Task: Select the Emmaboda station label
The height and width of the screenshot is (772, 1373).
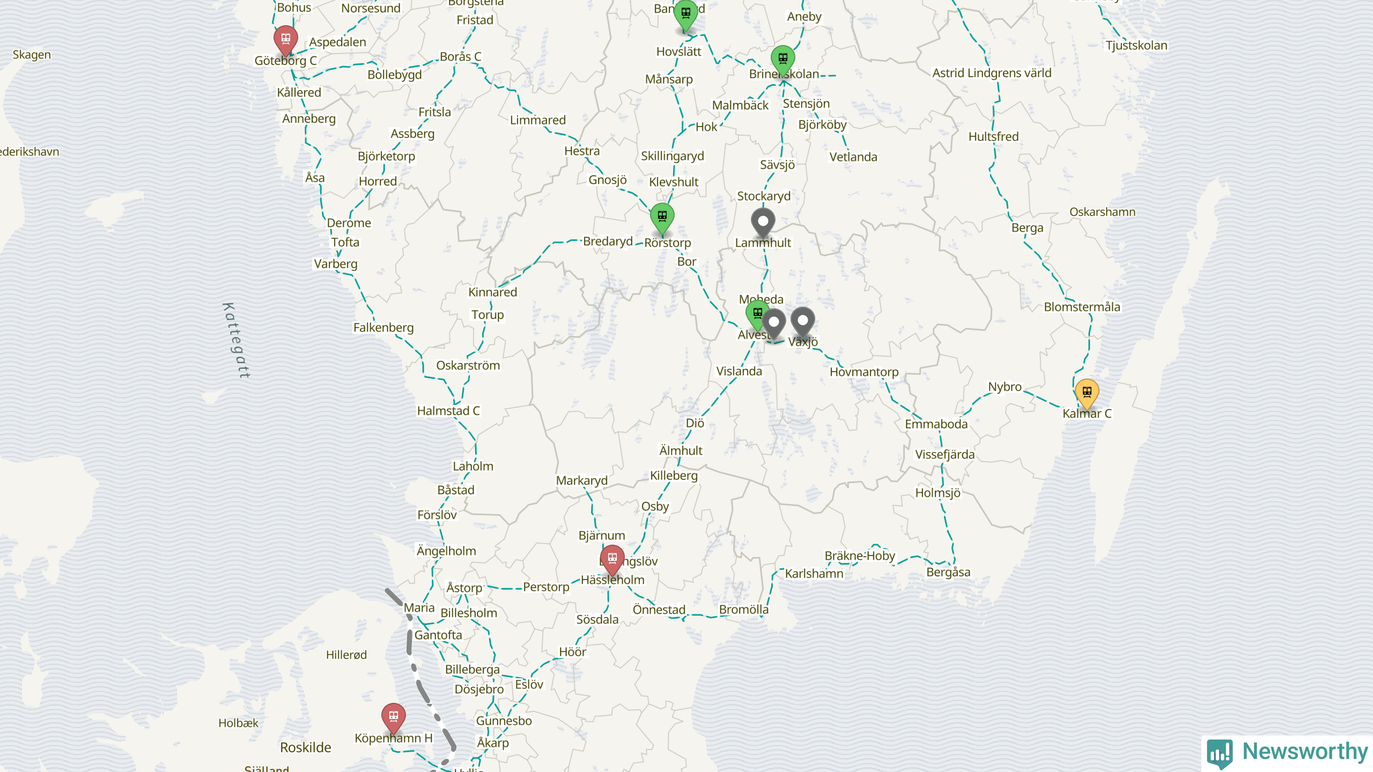Action: tap(936, 424)
